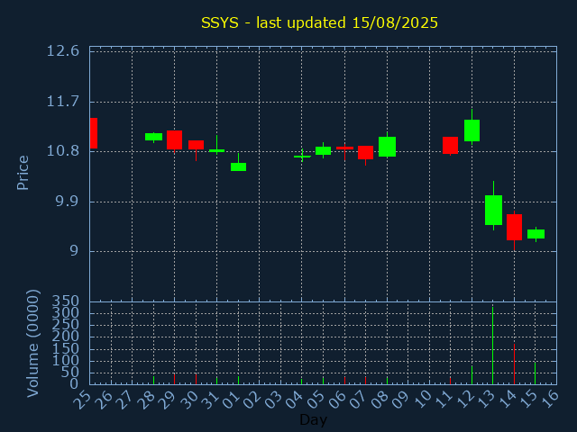Click day label 31 on x-axis
Image resolution: width=577 pixels, height=432 pixels.
click(210, 400)
